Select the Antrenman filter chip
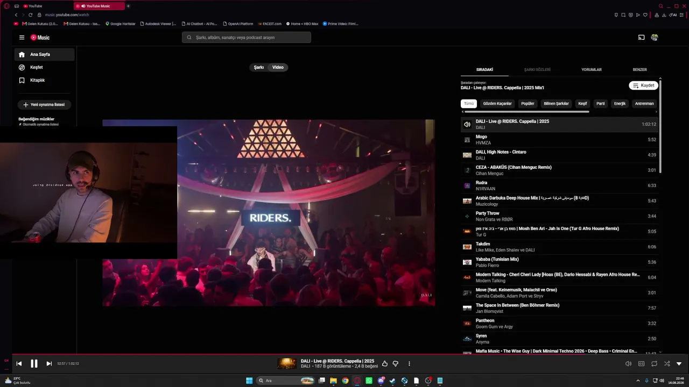 point(644,104)
